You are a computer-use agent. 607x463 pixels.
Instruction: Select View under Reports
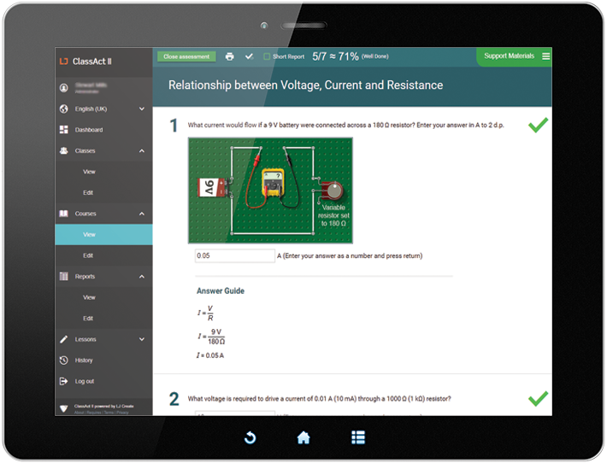89,297
